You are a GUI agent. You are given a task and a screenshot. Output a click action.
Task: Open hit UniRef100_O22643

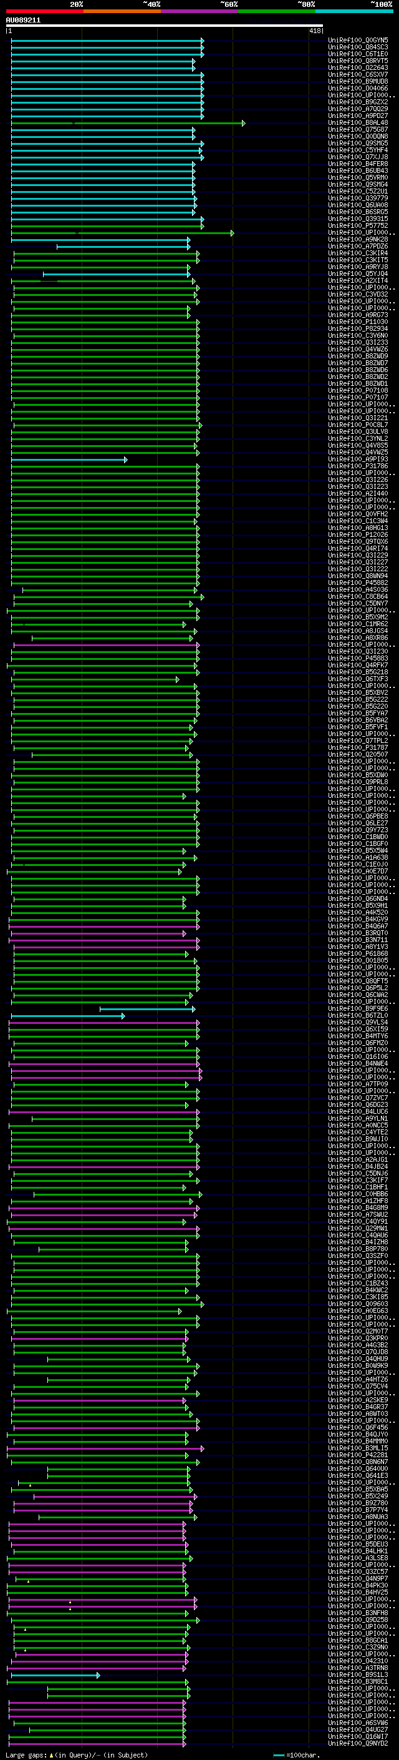tap(358, 67)
